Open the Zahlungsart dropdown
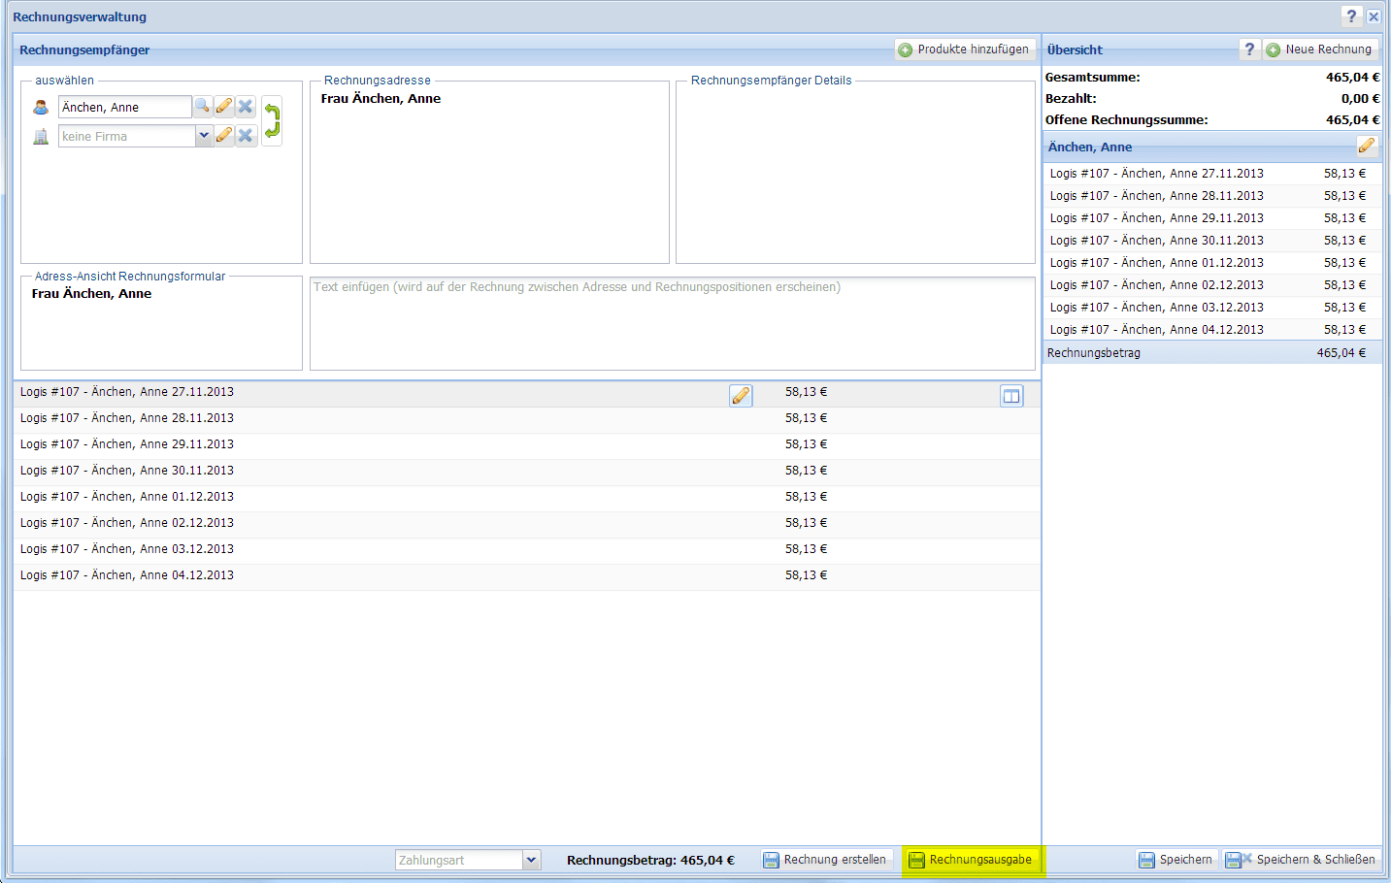 [531, 860]
